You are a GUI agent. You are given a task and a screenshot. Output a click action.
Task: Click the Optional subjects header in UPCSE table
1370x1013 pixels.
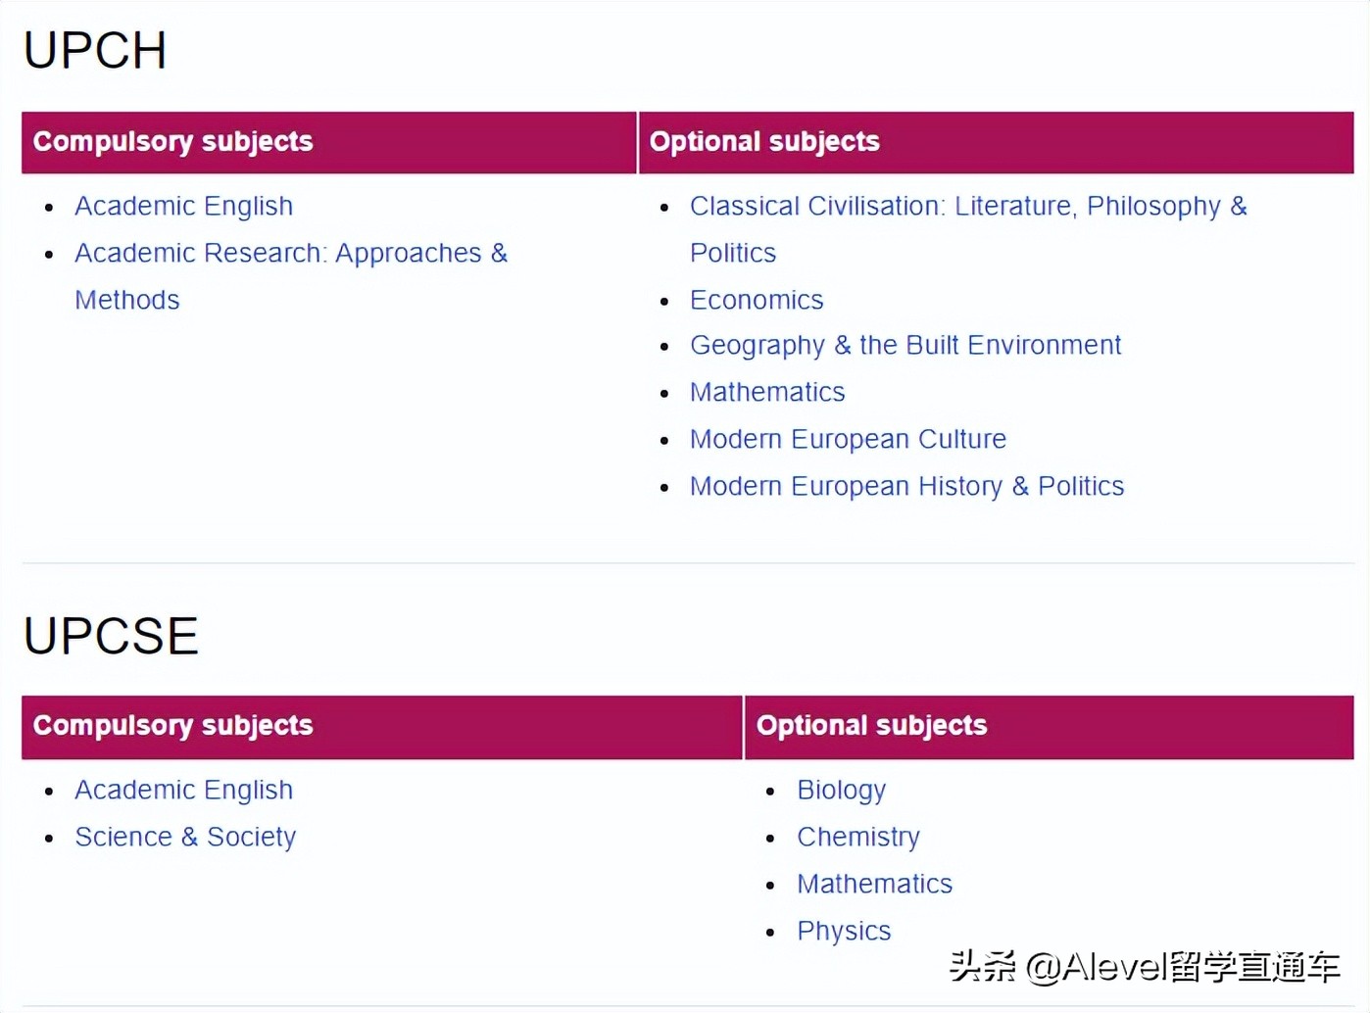(x=871, y=726)
